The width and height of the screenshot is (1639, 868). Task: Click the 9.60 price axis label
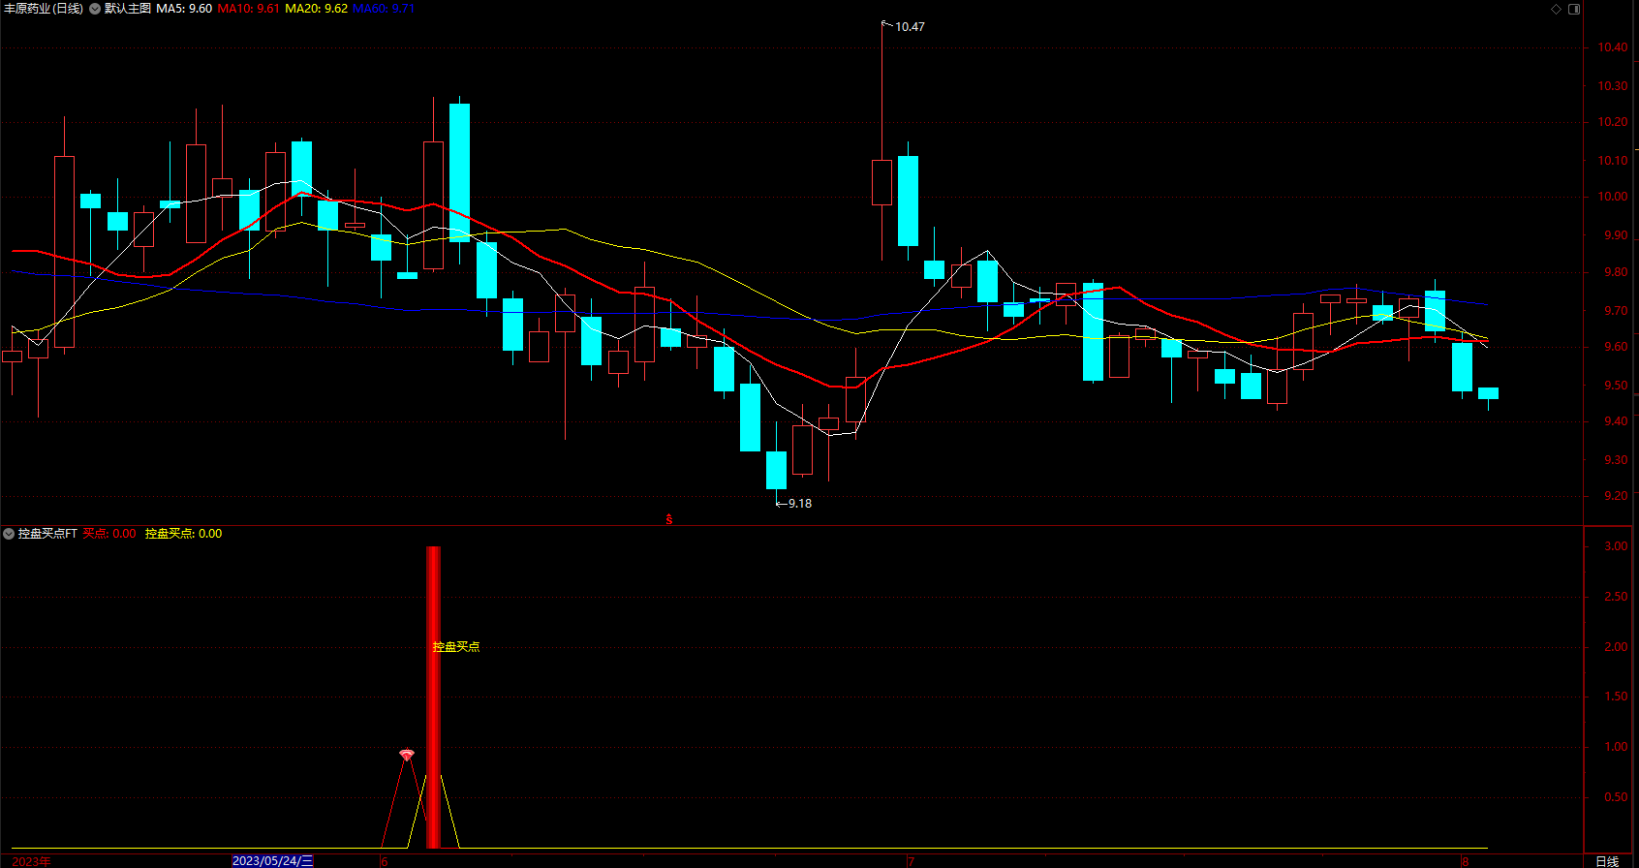click(x=1616, y=347)
